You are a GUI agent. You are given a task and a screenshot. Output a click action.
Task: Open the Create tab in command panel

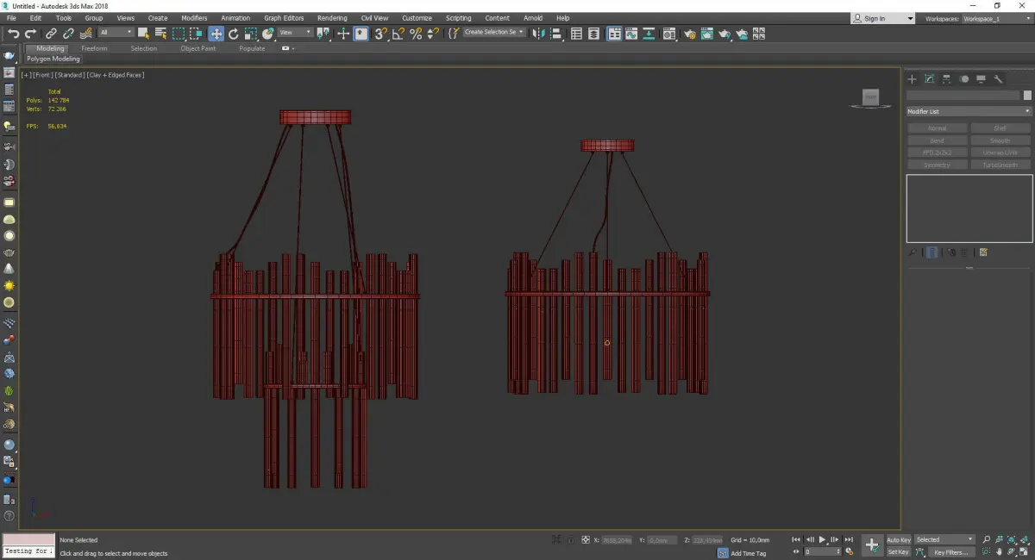tap(913, 79)
